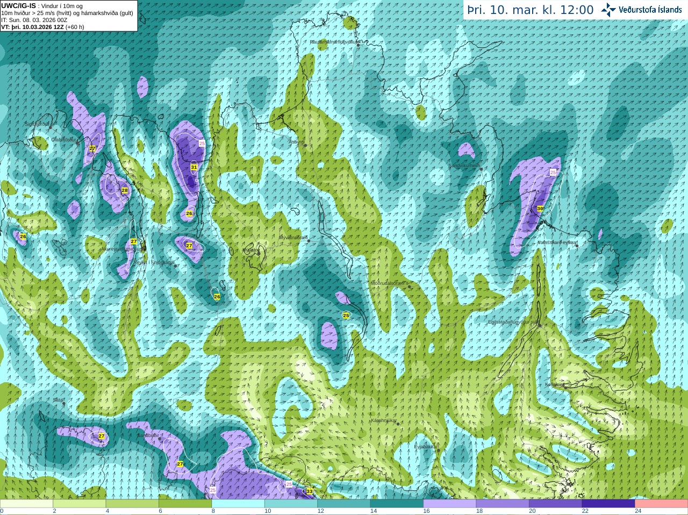Click the yellow 28 gust marker
The image size is (688, 515).
click(125, 191)
